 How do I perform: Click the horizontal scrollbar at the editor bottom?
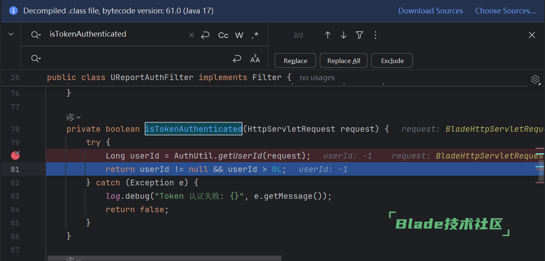[164, 258]
